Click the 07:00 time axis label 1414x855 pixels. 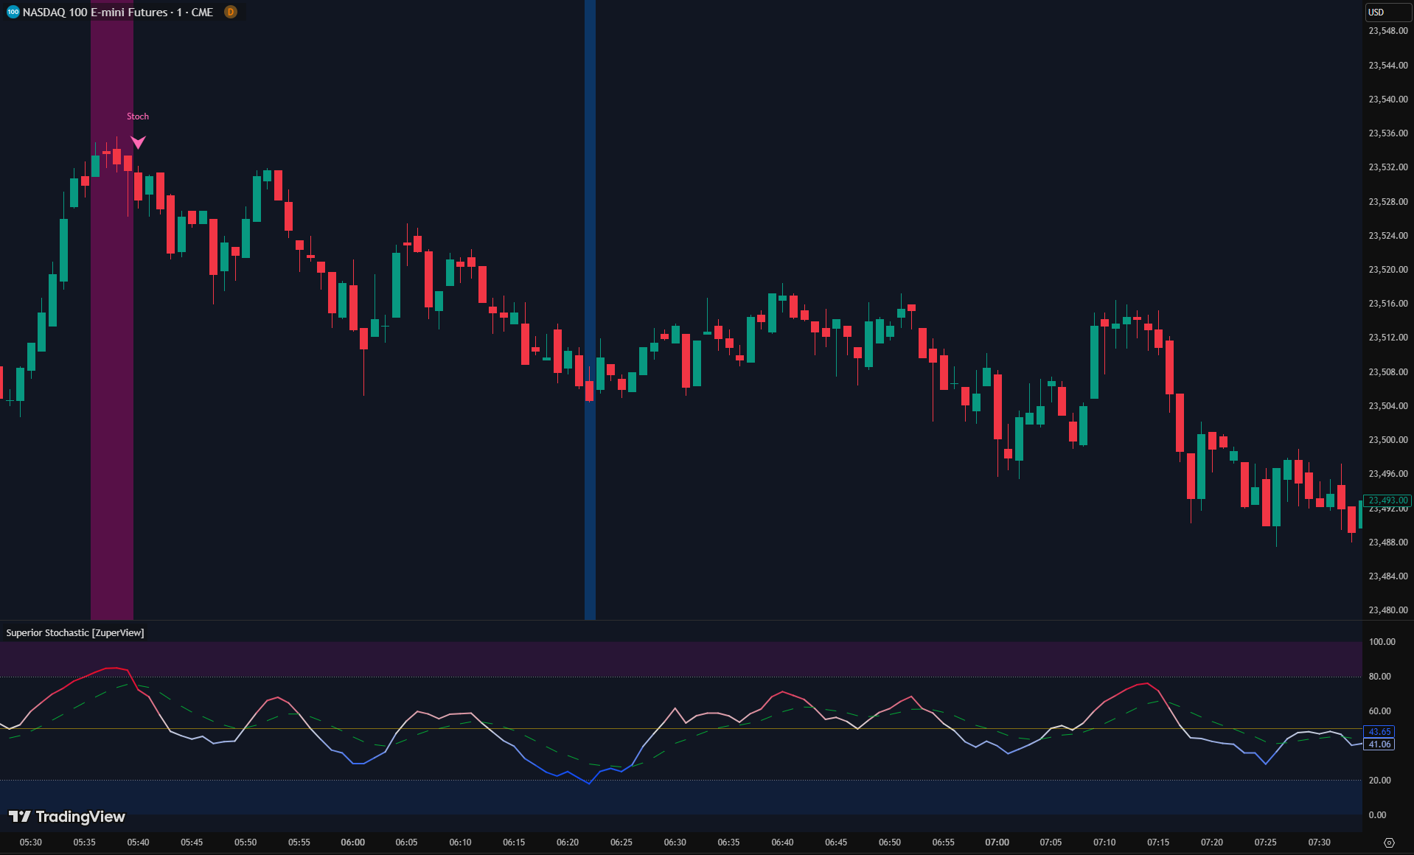click(997, 842)
